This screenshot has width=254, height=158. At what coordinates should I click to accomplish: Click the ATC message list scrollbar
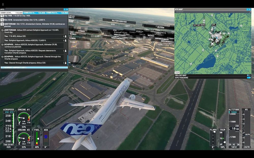click(68, 60)
